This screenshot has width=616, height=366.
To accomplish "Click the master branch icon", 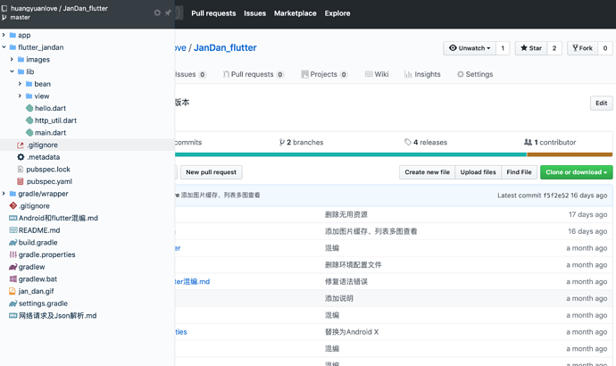I will pos(4,17).
